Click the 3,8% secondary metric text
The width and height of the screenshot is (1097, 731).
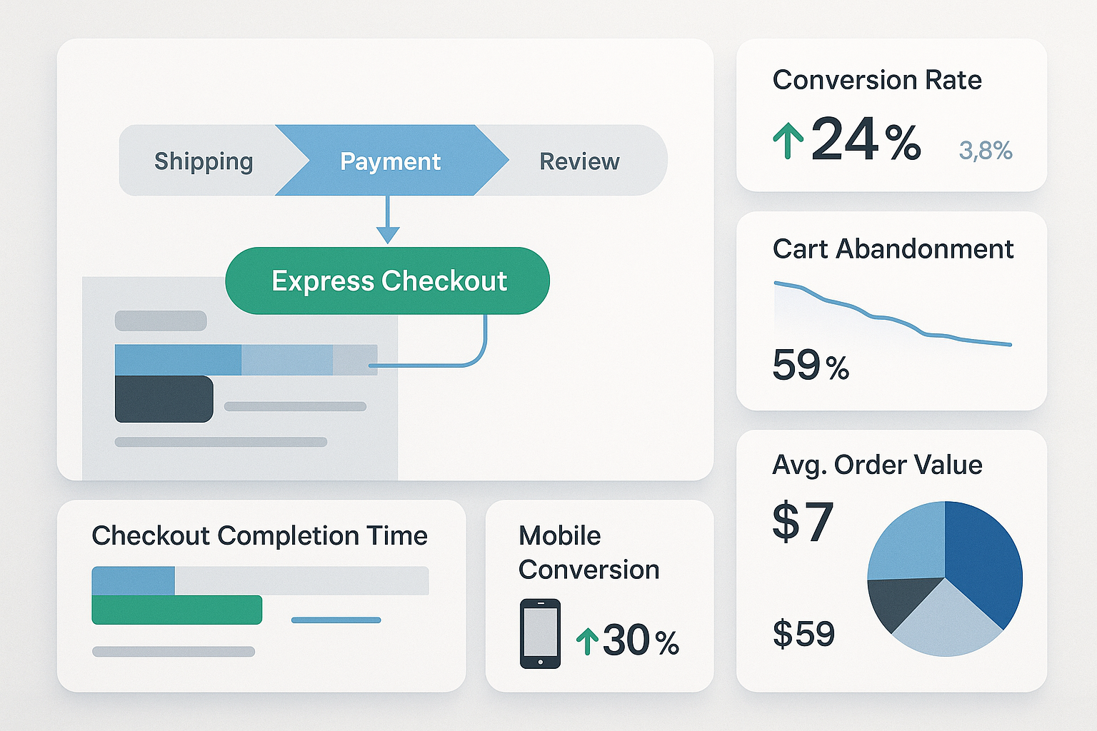[x=986, y=150]
